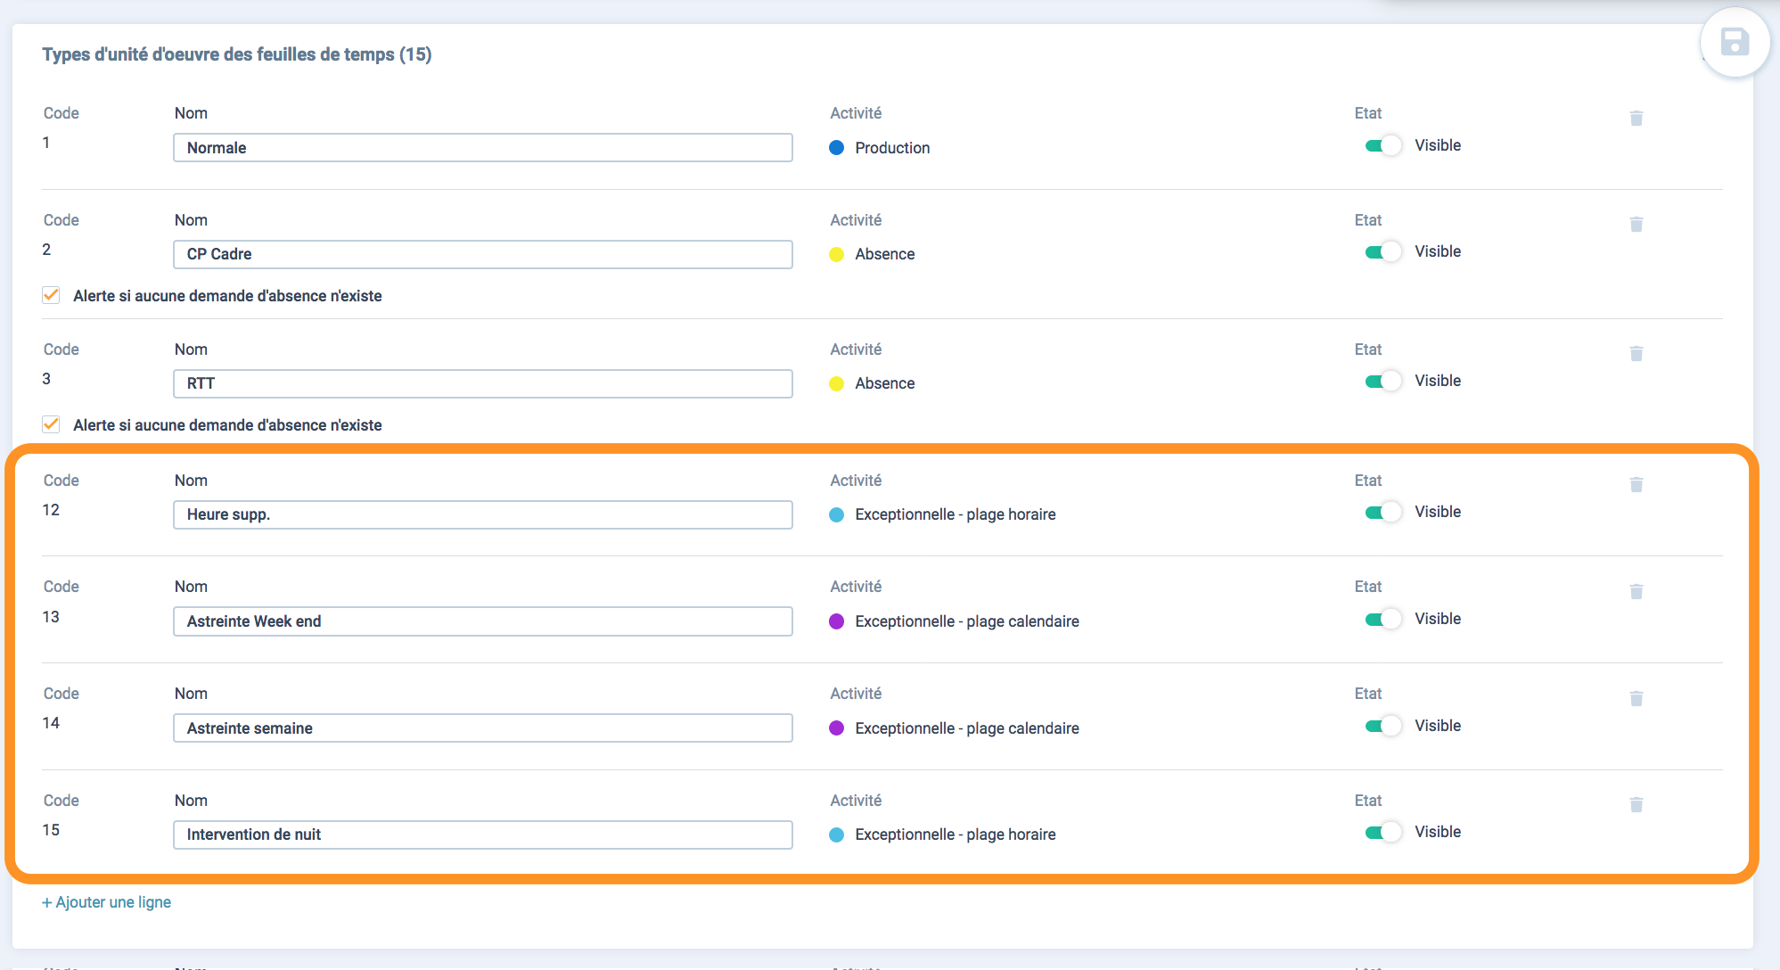Click the Astreinte semaine name field
This screenshot has width=1780, height=970.
pos(483,728)
